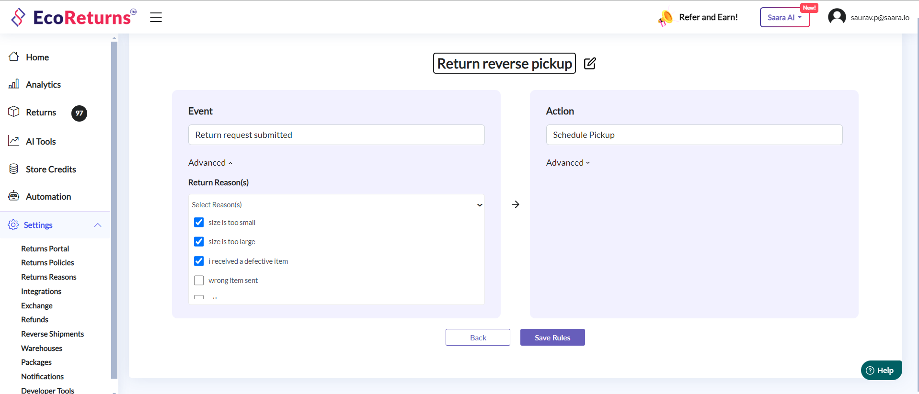Uncheck the 'size is too large' checkbox

click(199, 242)
